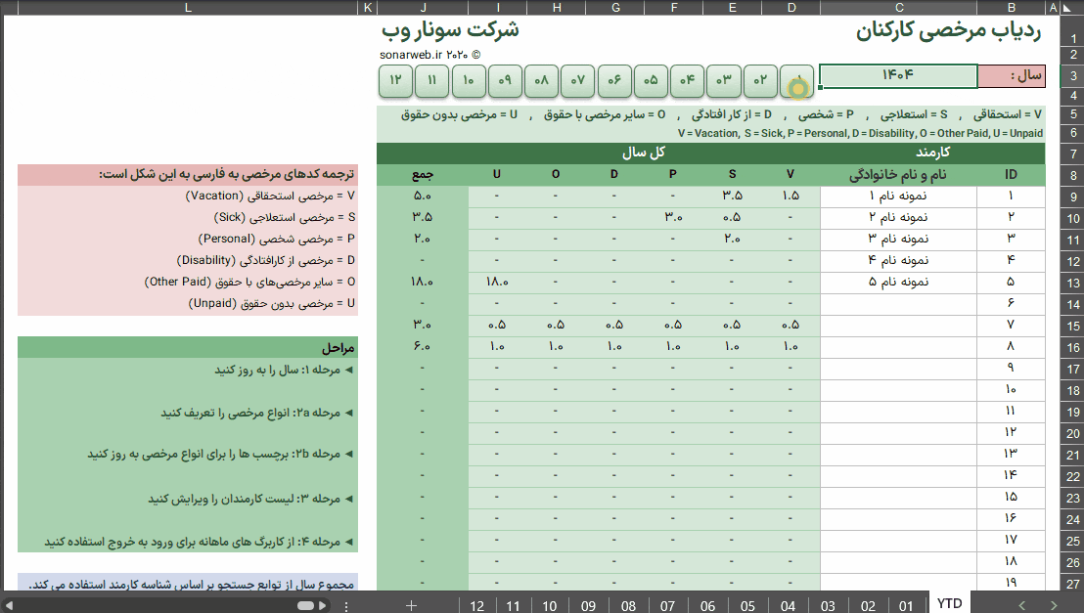
Task: Select column J header
Action: click(423, 8)
